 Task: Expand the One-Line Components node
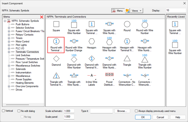9,86
